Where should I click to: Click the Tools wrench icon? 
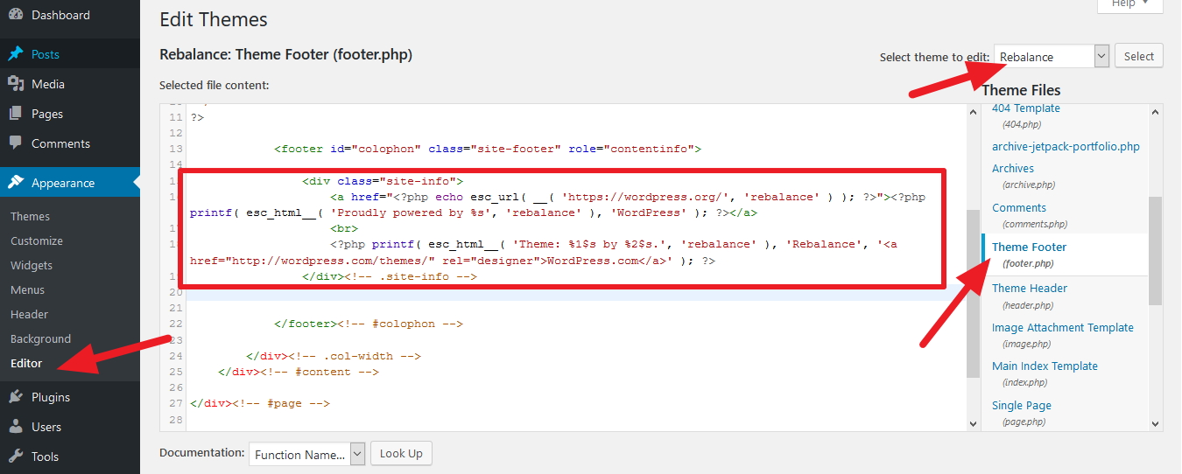pos(16,457)
